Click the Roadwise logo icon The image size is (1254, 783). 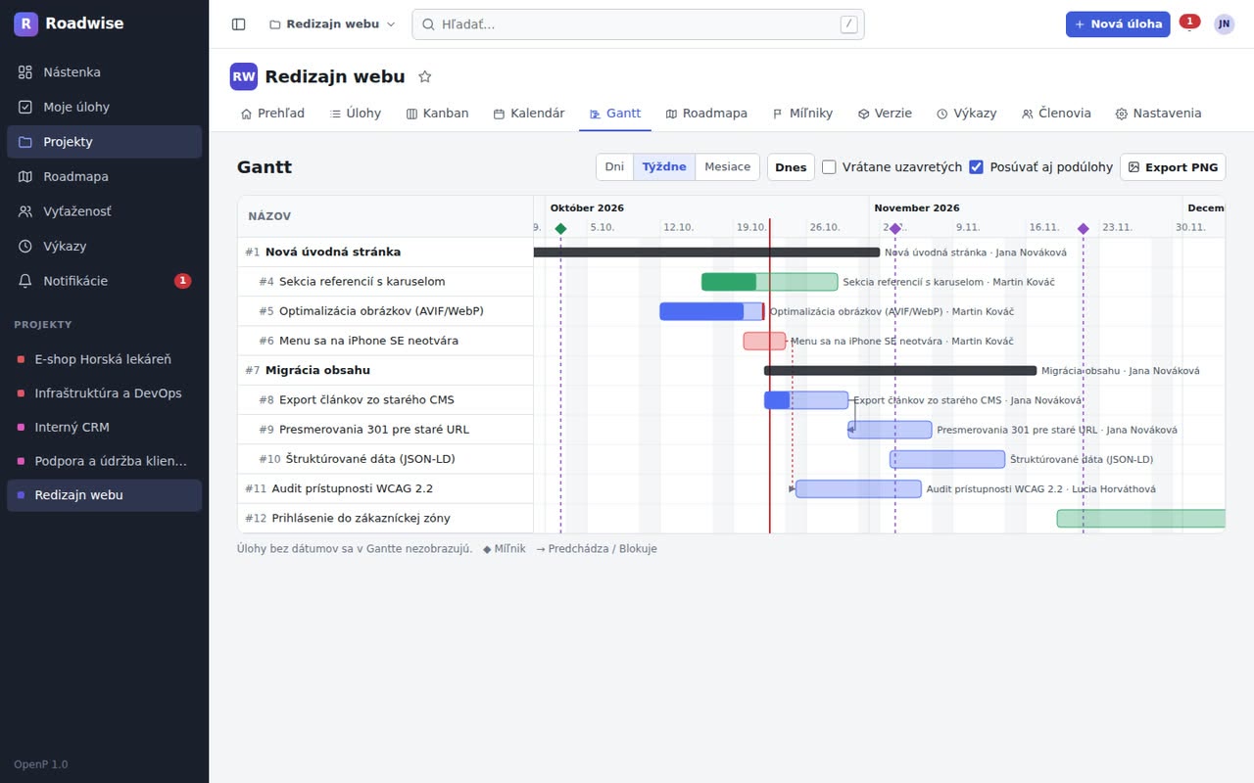click(x=25, y=23)
